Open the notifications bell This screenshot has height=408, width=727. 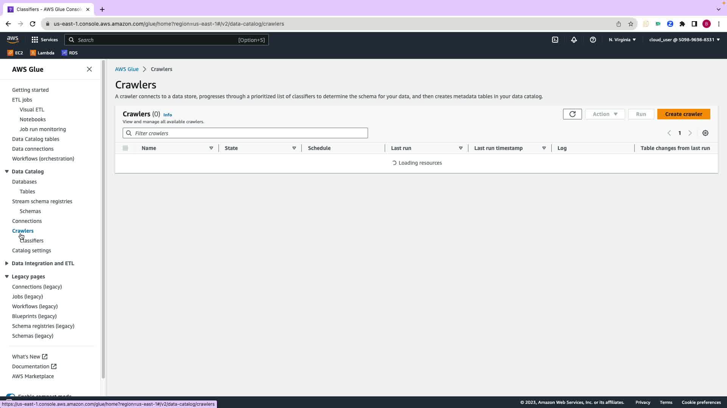click(574, 40)
